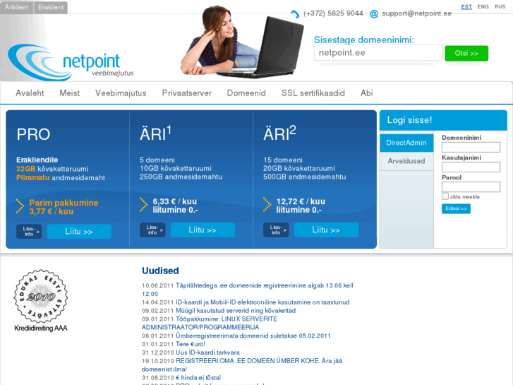Click the Logi sisse! panel header
This screenshot has height=385, width=513.
443,120
